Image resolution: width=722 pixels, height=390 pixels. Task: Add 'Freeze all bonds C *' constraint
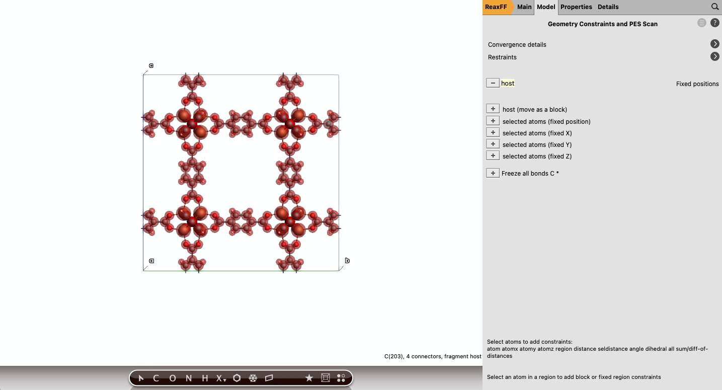pos(493,173)
